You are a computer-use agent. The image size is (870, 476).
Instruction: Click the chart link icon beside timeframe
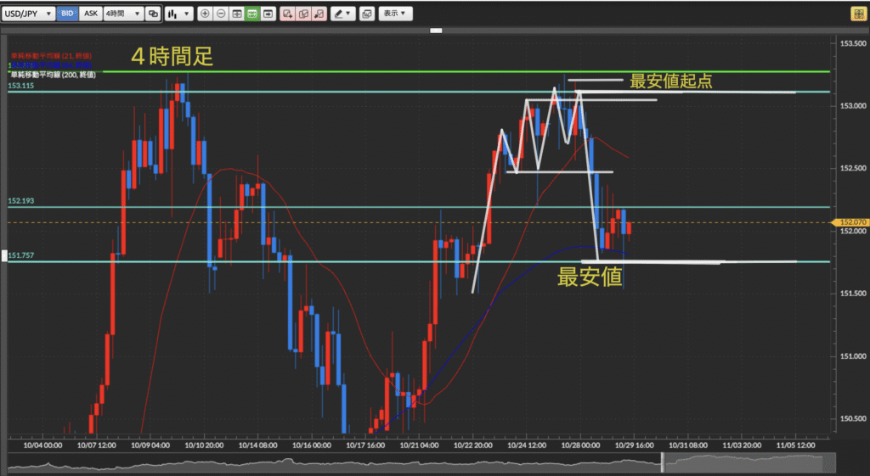(153, 14)
